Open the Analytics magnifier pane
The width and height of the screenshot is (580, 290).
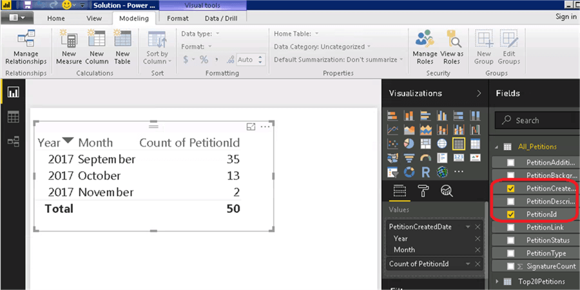(x=447, y=191)
